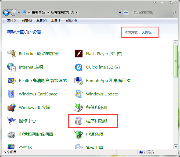Screen dimensions: 180x157
Task: Open address bar history dropdown arrow
Action: click(120, 13)
